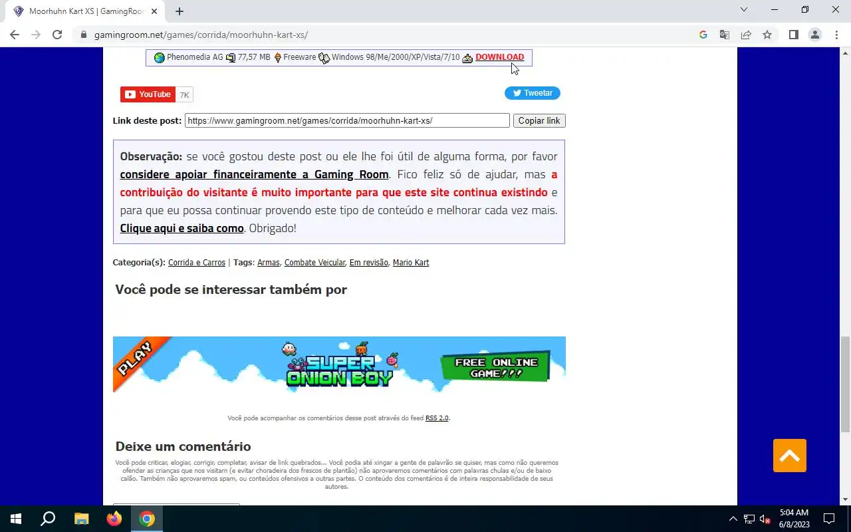Viewport: 851px width, 532px height.
Task: Click the translate page icon
Action: (x=725, y=35)
